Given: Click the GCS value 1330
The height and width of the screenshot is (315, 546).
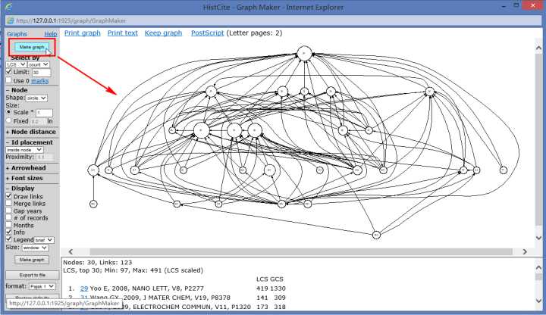Looking at the screenshot, I should (x=278, y=288).
